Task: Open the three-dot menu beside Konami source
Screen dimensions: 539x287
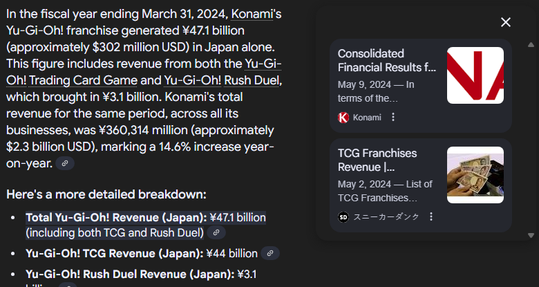Action: coord(393,118)
